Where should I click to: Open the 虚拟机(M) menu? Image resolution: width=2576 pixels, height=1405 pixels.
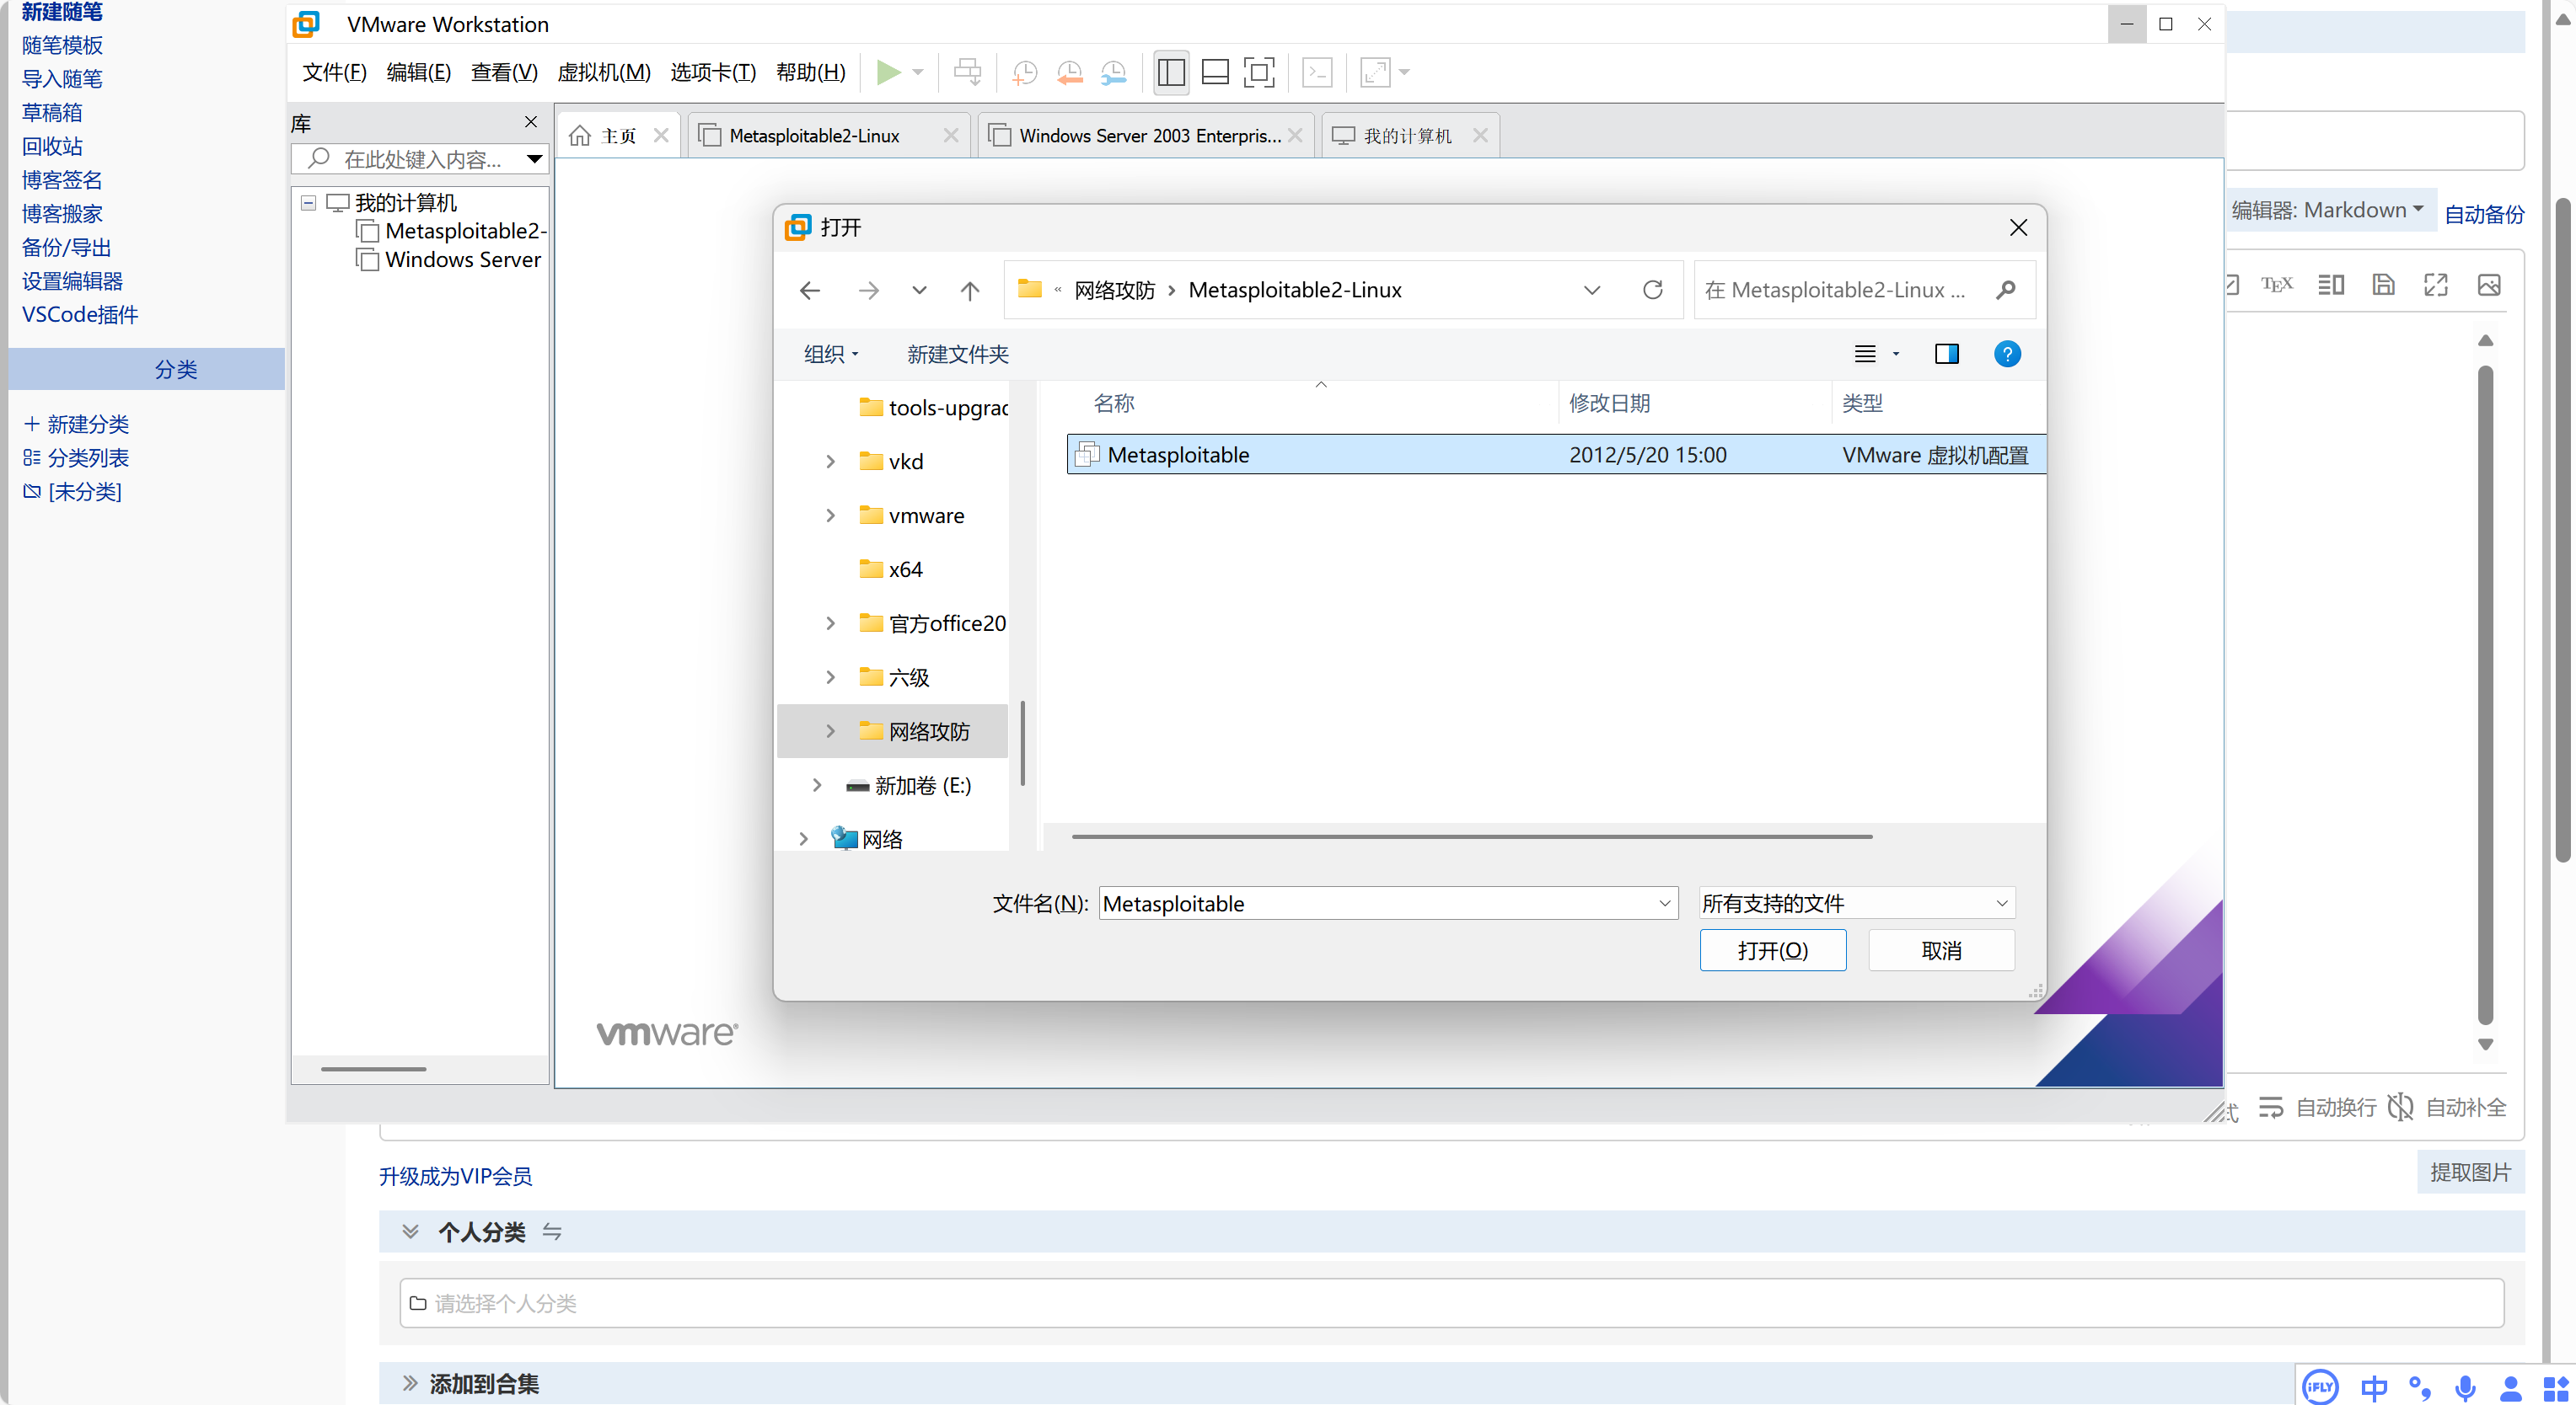pos(603,72)
